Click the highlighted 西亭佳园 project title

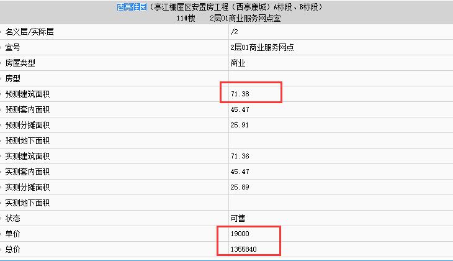[132, 7]
